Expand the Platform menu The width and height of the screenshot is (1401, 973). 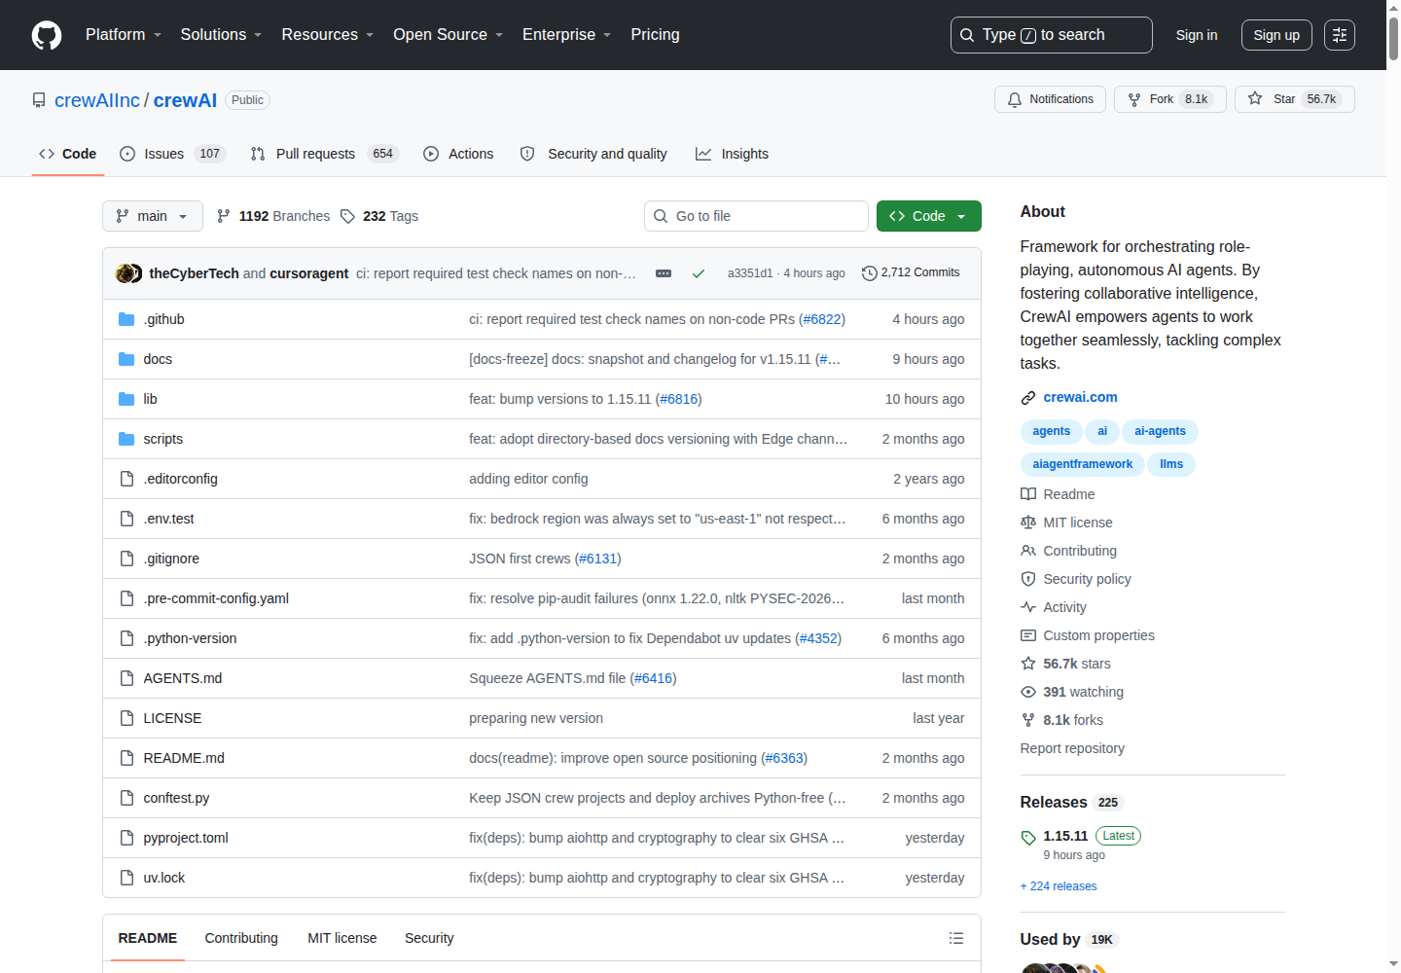[x=124, y=35]
